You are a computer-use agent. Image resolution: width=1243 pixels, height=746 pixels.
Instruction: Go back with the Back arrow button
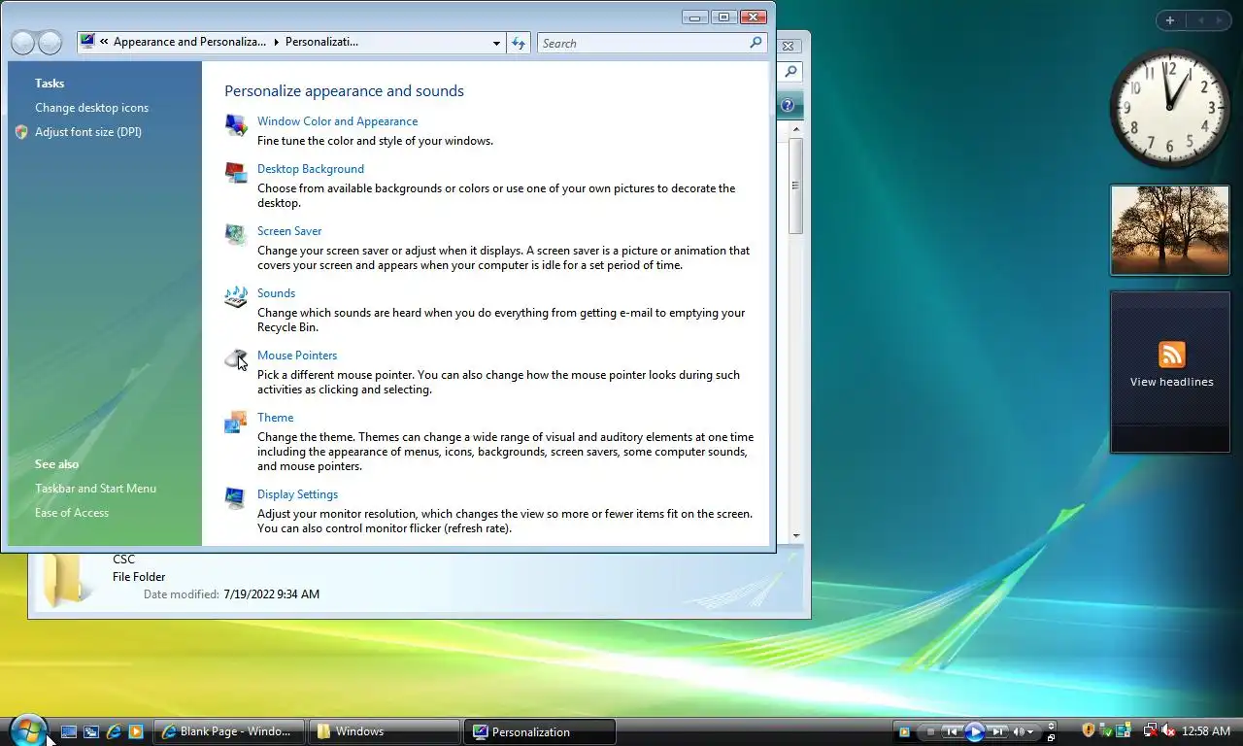coord(22,43)
